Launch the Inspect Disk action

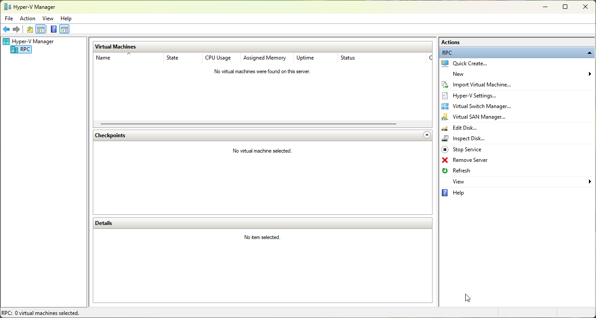pyautogui.click(x=468, y=138)
